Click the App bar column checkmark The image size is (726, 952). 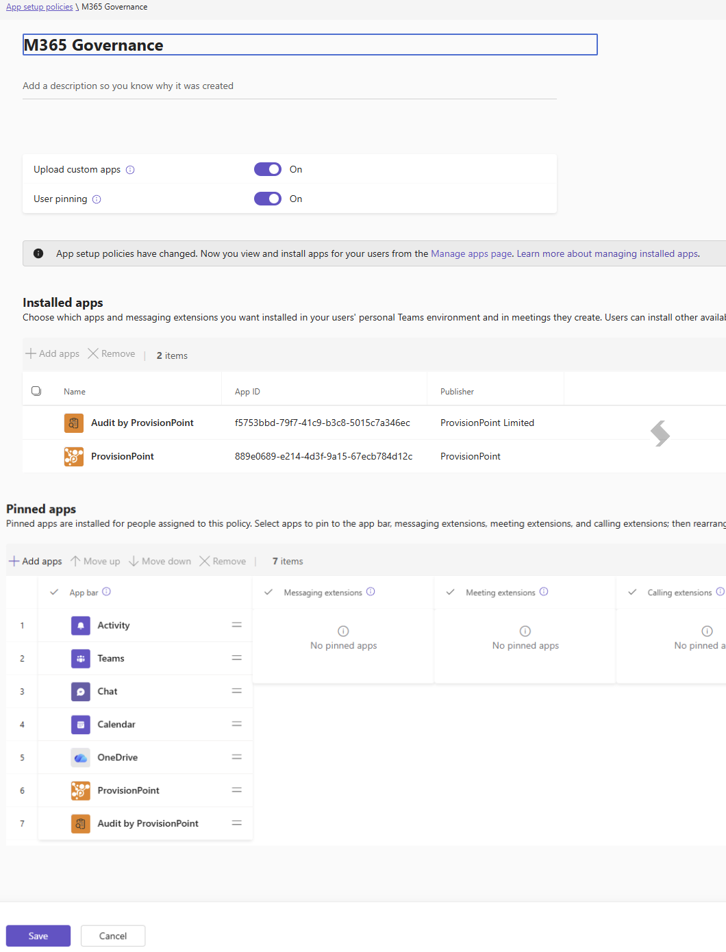54,592
